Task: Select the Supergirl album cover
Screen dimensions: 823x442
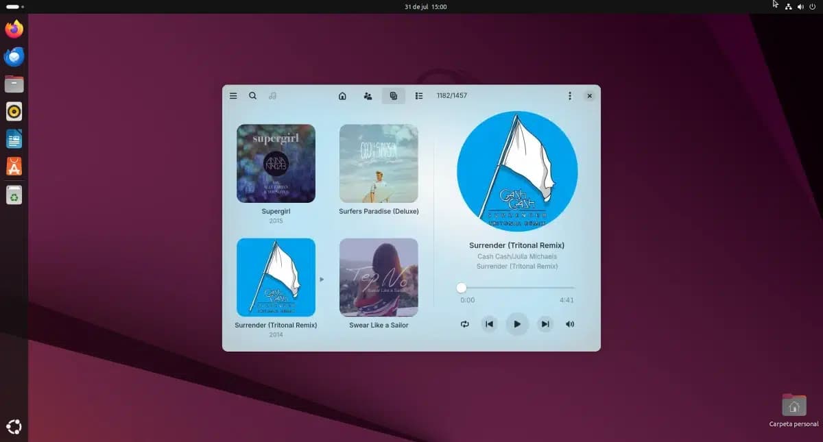Action: (276, 163)
